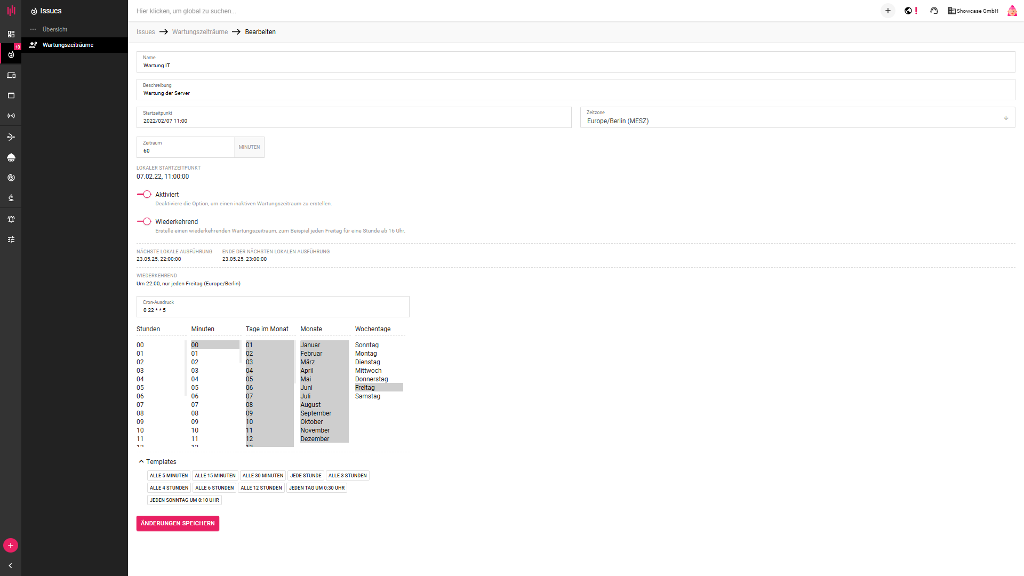Image resolution: width=1024 pixels, height=576 pixels.
Task: Click the devices icon in sidebar
Action: click(11, 75)
